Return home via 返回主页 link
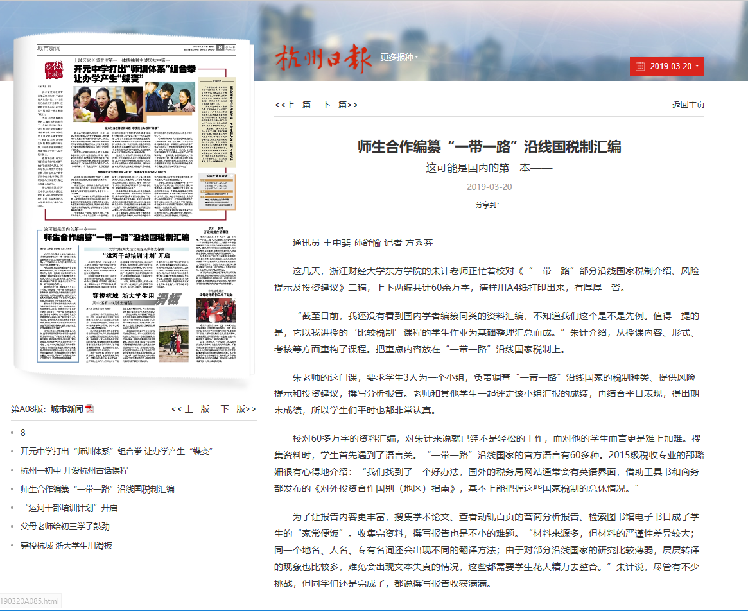The image size is (748, 611). (688, 105)
